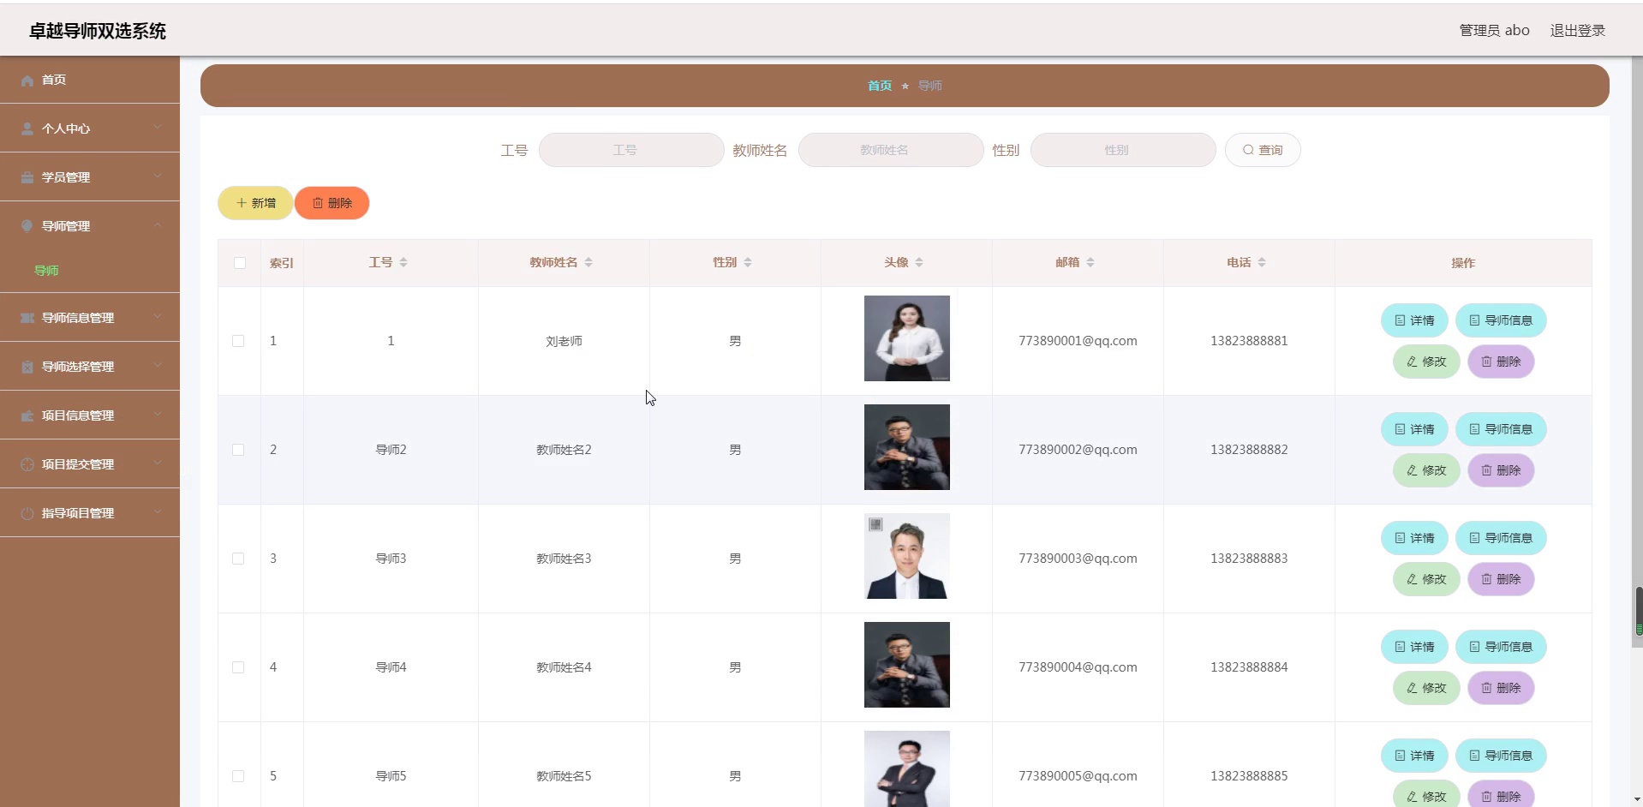Viewport: 1643px width, 807px height.
Task: Click the sort arrows on the 头像 column
Action: 919,262
